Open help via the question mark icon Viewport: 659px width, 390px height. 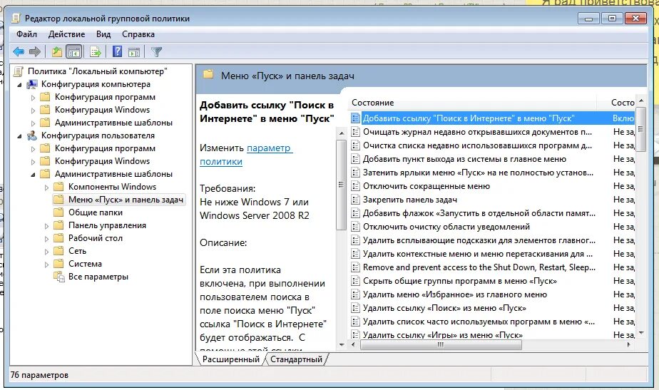pyautogui.click(x=117, y=52)
